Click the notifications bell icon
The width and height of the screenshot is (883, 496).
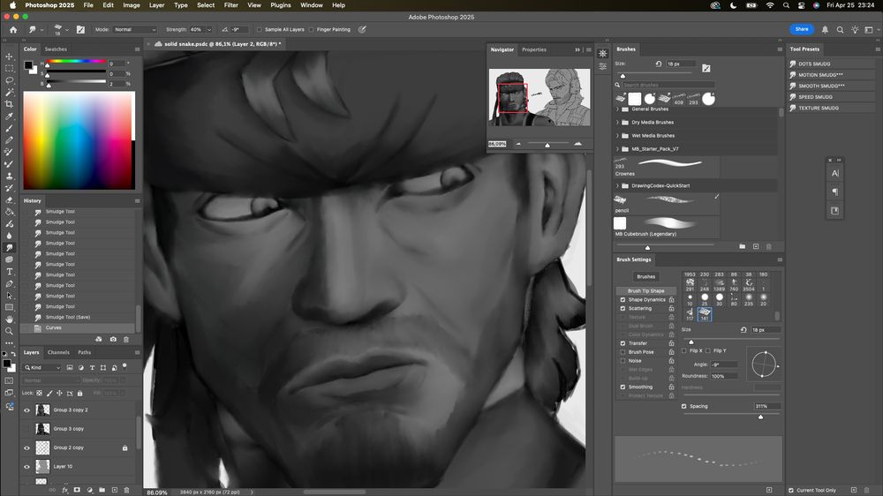(825, 30)
